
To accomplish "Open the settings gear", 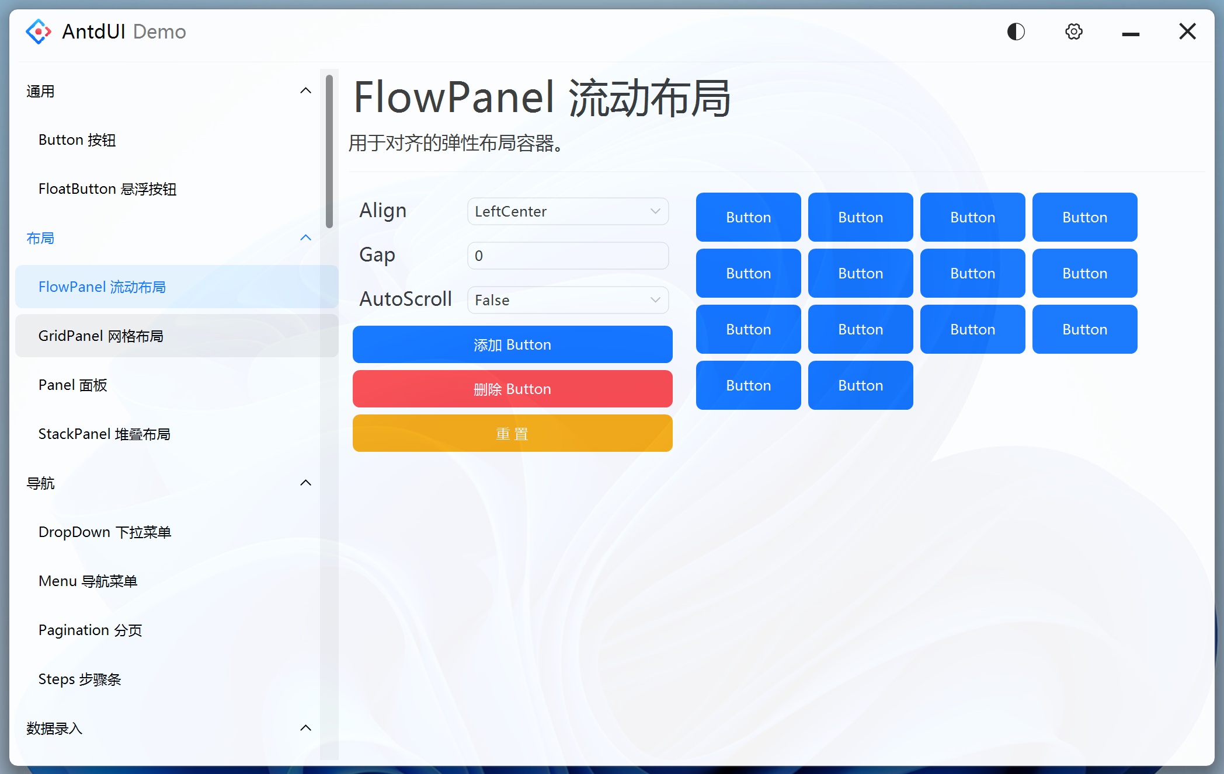I will [x=1073, y=32].
